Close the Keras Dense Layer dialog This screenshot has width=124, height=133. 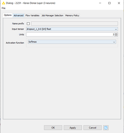[x=119, y=3]
